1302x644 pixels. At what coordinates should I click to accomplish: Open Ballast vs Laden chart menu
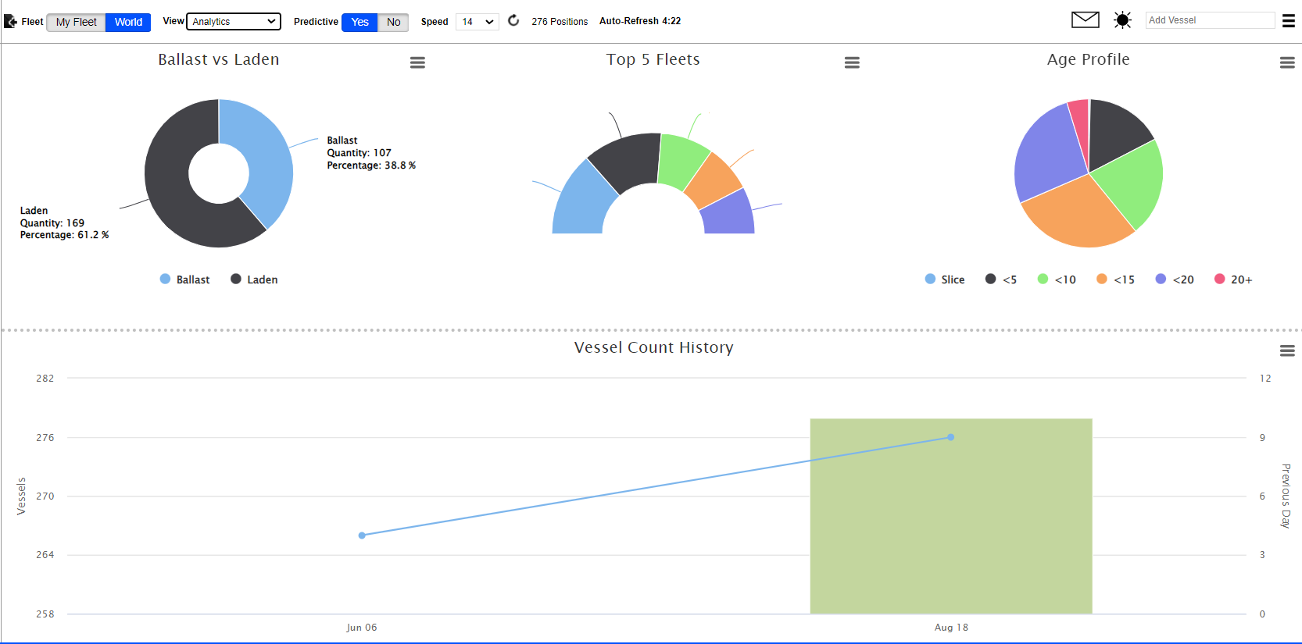click(x=417, y=62)
